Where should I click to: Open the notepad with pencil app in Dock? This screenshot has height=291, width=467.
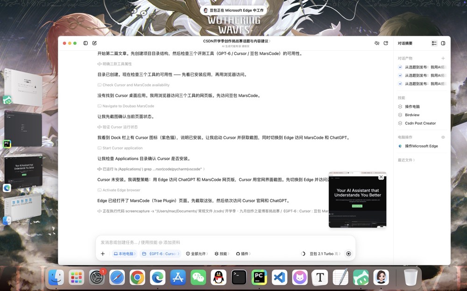340,277
